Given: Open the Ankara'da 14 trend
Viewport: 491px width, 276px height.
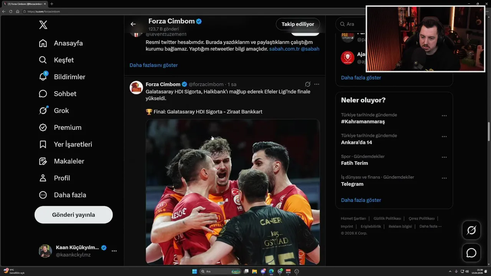Looking at the screenshot, I should click(356, 142).
